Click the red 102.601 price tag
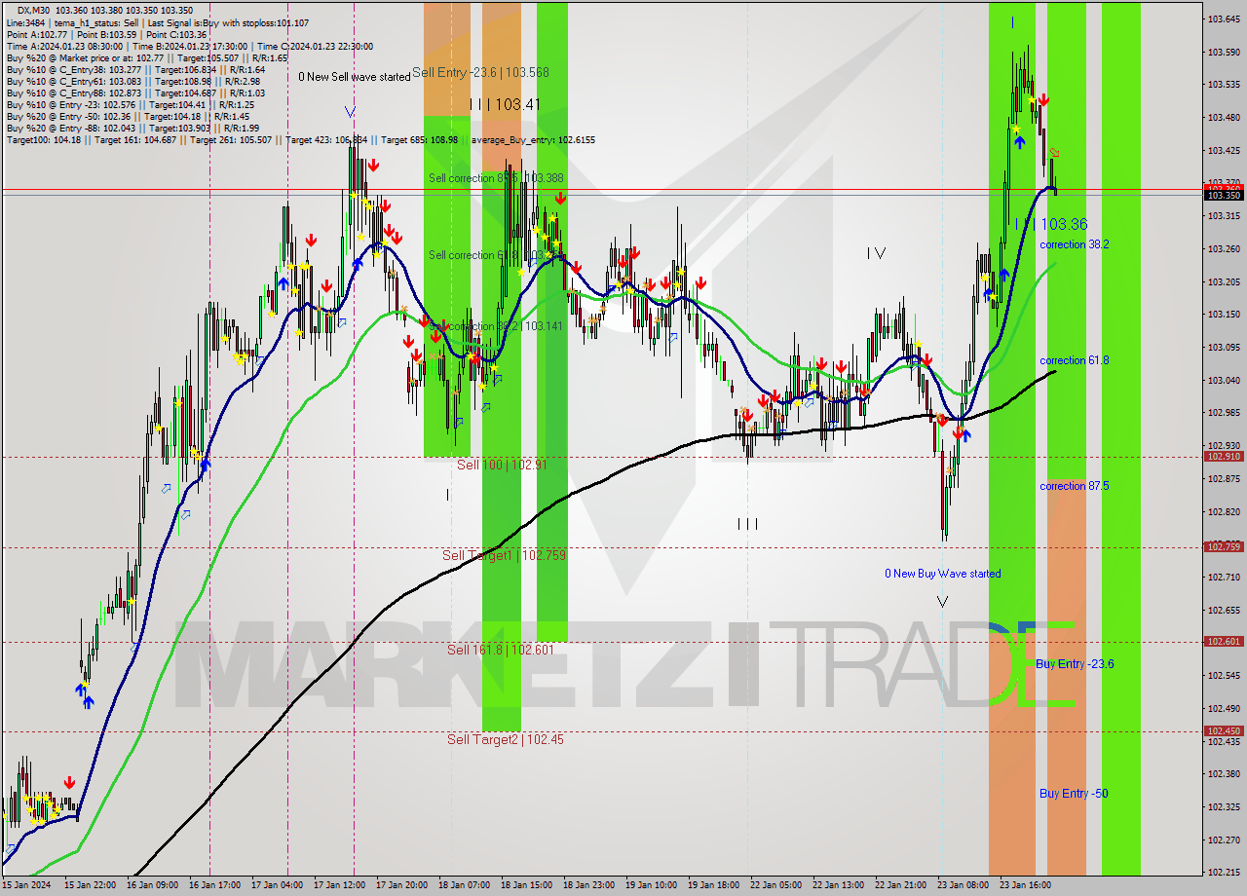 coord(1224,641)
